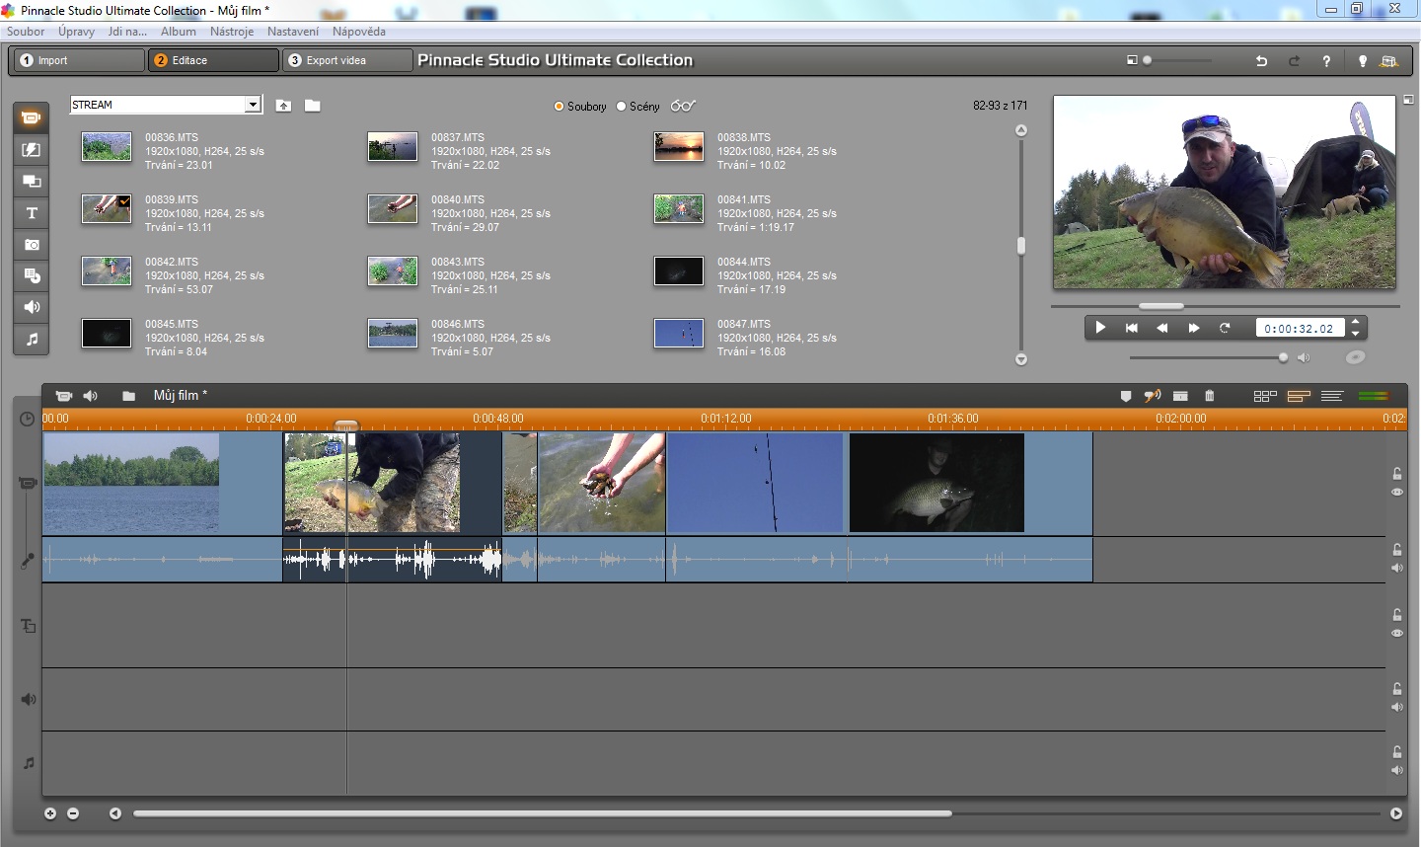Click the undo arrow in top bar
1421x847 pixels.
(1261, 60)
